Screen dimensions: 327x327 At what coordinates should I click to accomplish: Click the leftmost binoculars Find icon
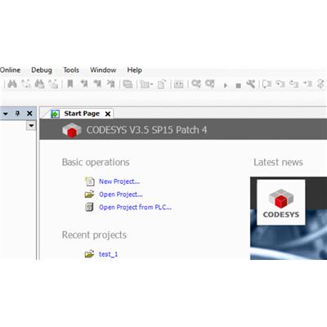click(x=12, y=84)
